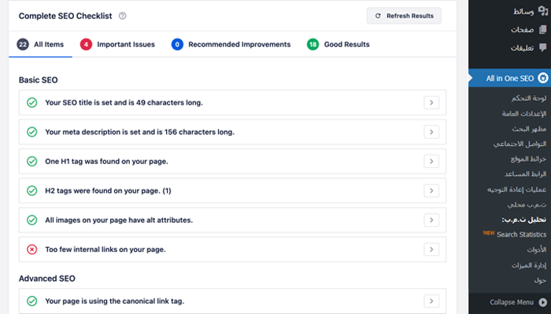Expand the image alt attributes row
551x314 pixels.
point(431,219)
